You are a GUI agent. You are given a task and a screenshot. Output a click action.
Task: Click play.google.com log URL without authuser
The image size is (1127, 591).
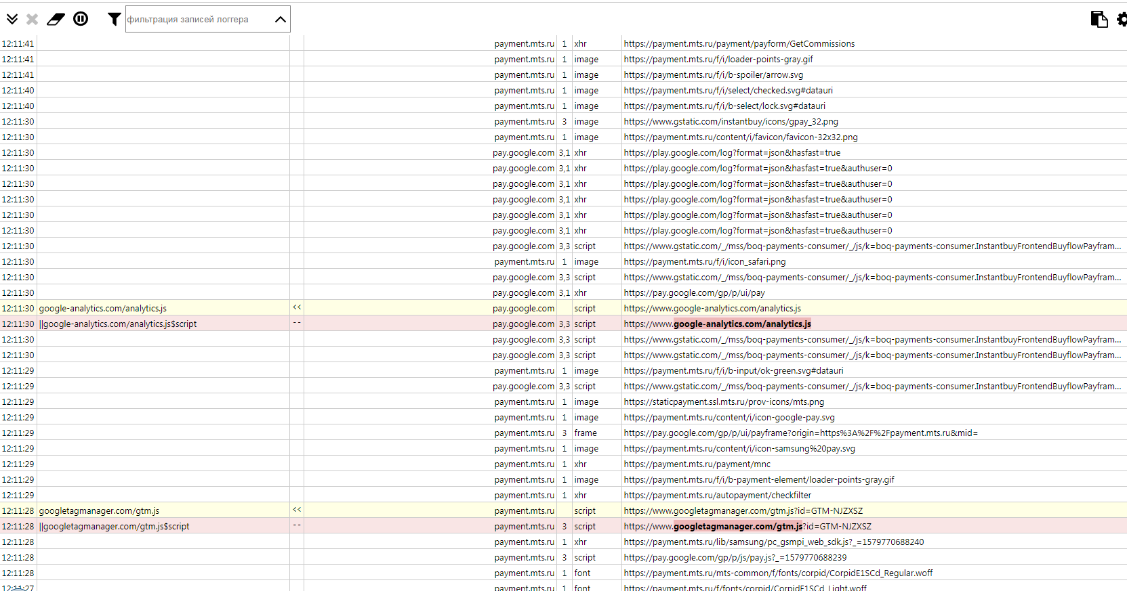pyautogui.click(x=732, y=153)
